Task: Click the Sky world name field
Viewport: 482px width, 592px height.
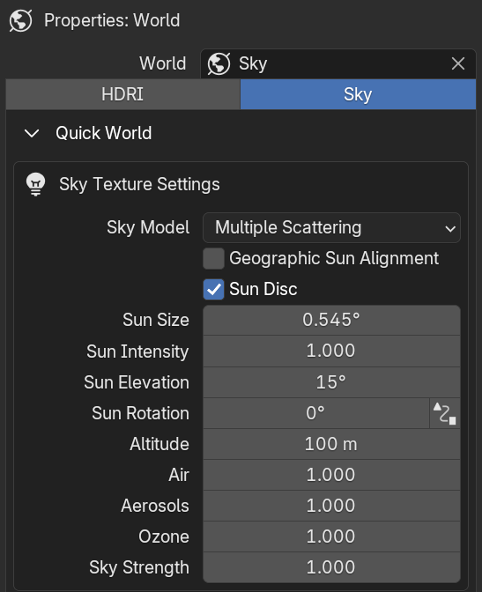Action: click(x=340, y=63)
